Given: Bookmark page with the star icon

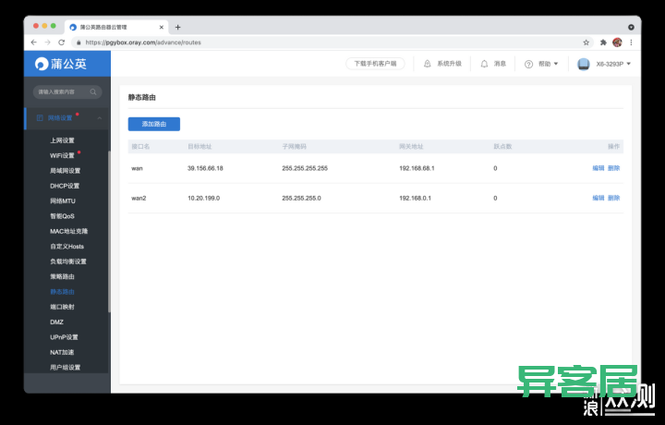Looking at the screenshot, I should 586,42.
